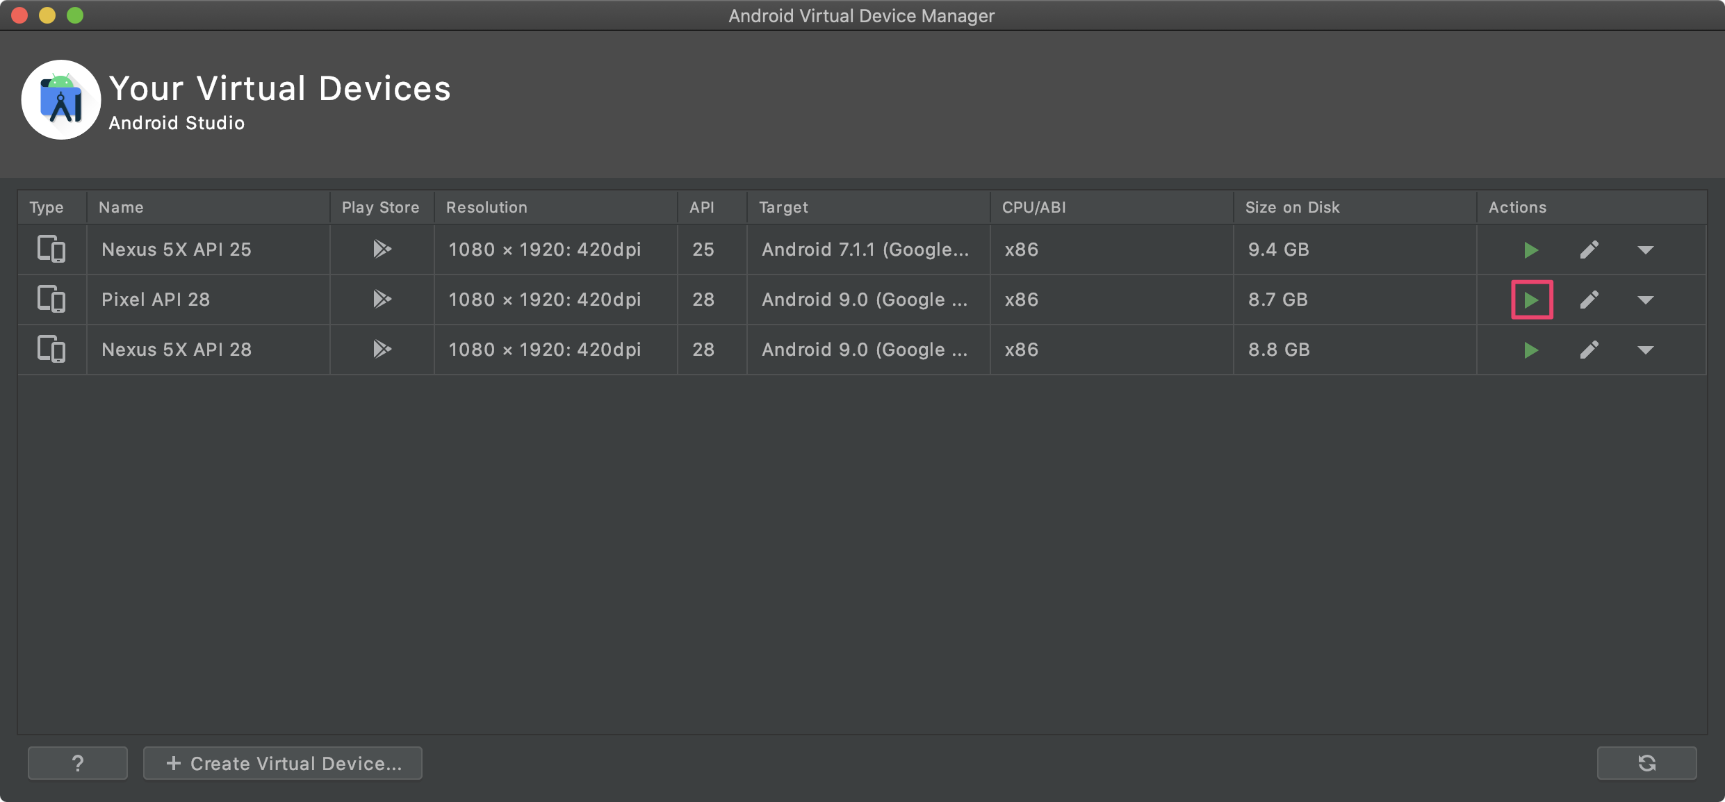Click the 8.7 GB size cell
Image resolution: width=1725 pixels, height=802 pixels.
1355,300
